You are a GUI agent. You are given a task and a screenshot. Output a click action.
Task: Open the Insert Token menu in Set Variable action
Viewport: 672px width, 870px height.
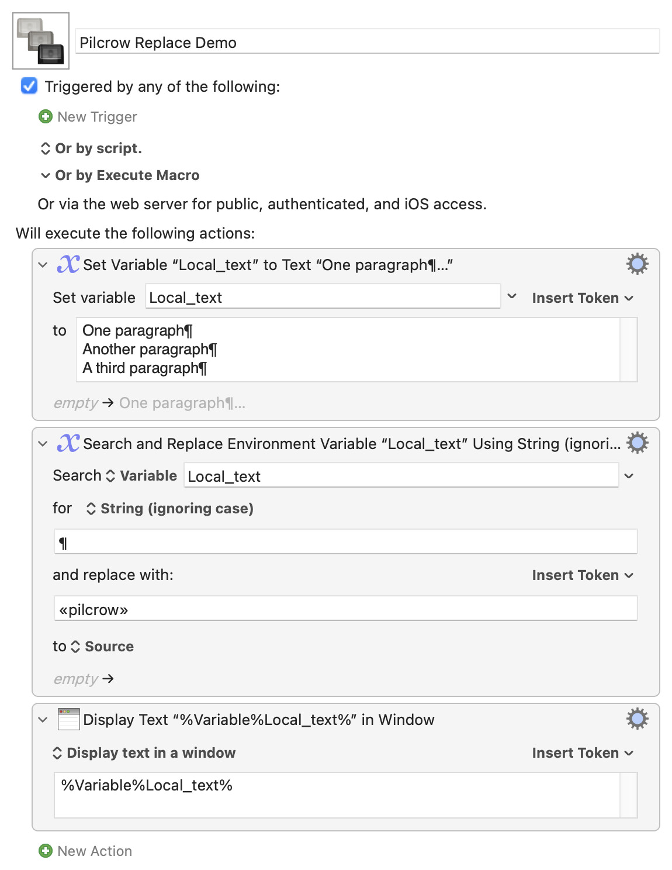[x=583, y=298]
